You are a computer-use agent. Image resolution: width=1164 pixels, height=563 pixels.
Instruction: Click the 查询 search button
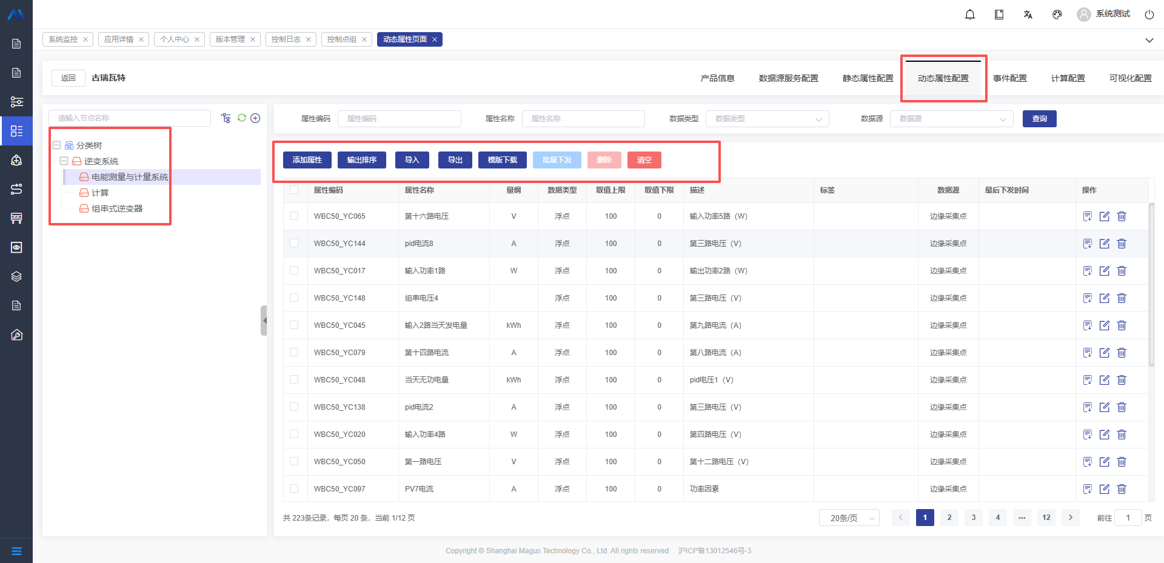[1039, 119]
